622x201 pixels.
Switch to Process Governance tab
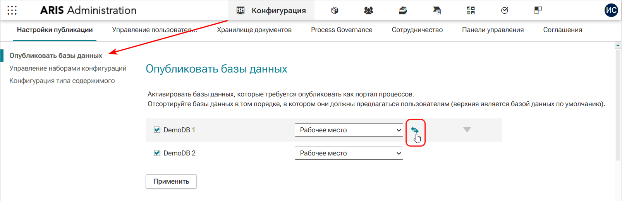click(342, 30)
